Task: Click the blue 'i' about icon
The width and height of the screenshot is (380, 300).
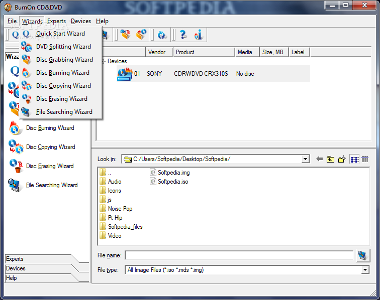Action: (198, 35)
